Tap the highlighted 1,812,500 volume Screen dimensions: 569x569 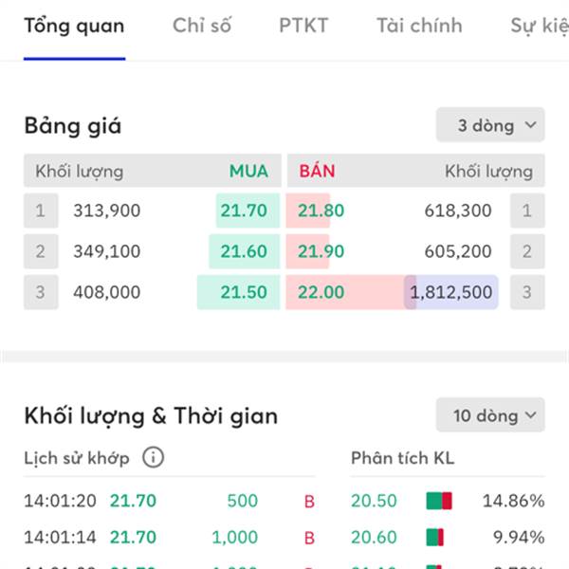coord(451,292)
